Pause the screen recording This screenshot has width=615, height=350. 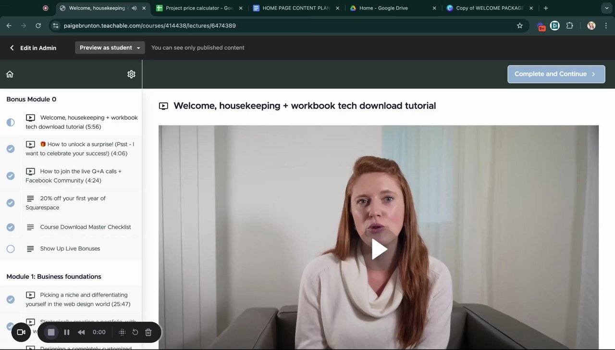tap(67, 332)
